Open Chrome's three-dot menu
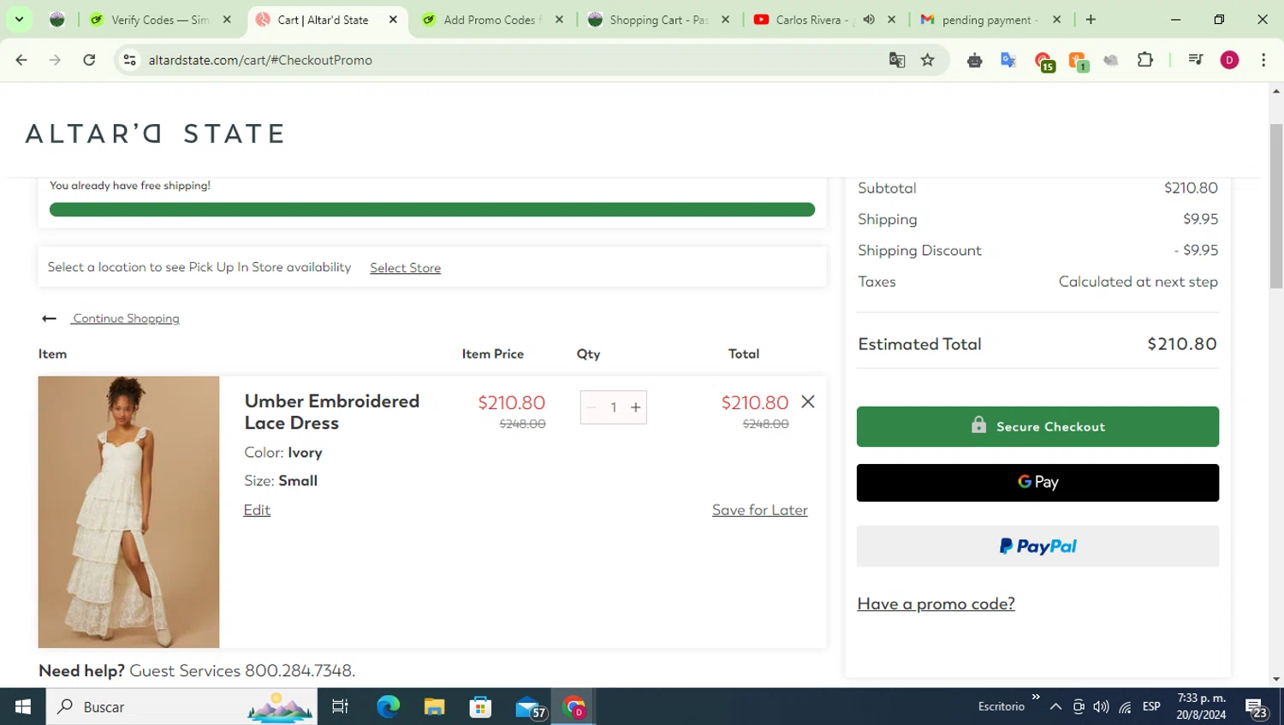Screen dimensions: 1284x725 coord(1263,60)
